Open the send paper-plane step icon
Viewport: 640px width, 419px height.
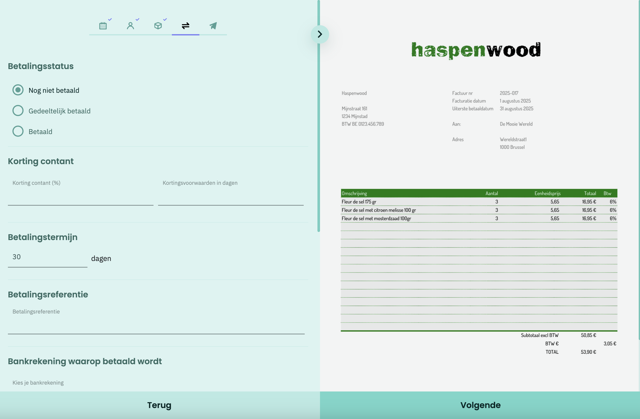click(x=213, y=26)
